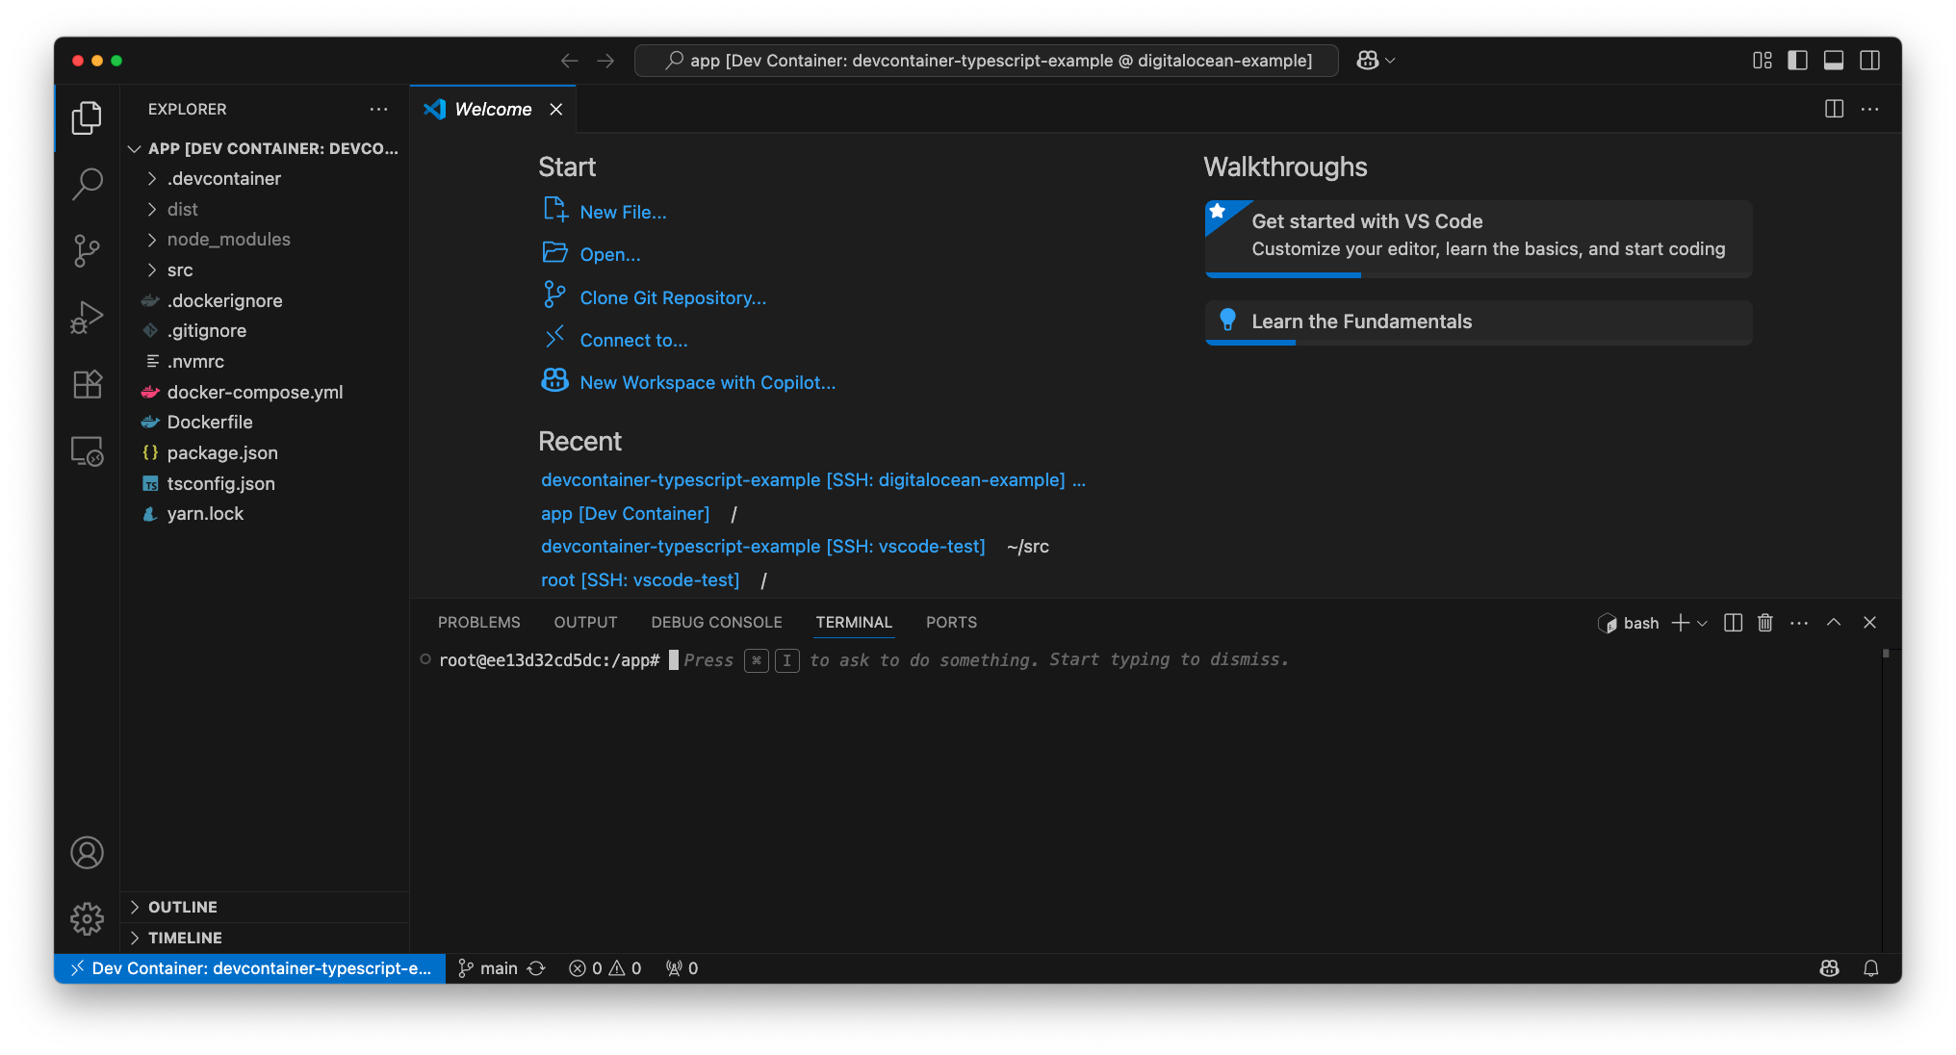The width and height of the screenshot is (1956, 1055).
Task: Toggle the primary side bar
Action: 1798,61
